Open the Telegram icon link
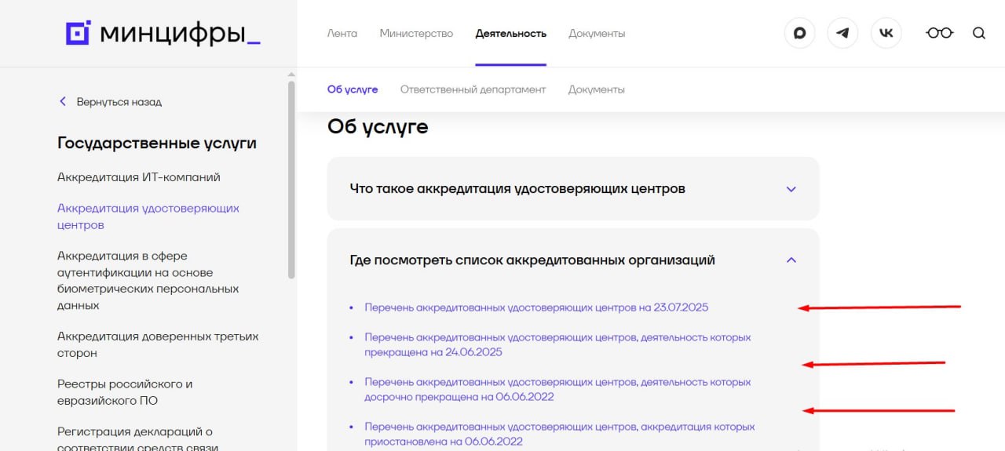 pos(842,33)
